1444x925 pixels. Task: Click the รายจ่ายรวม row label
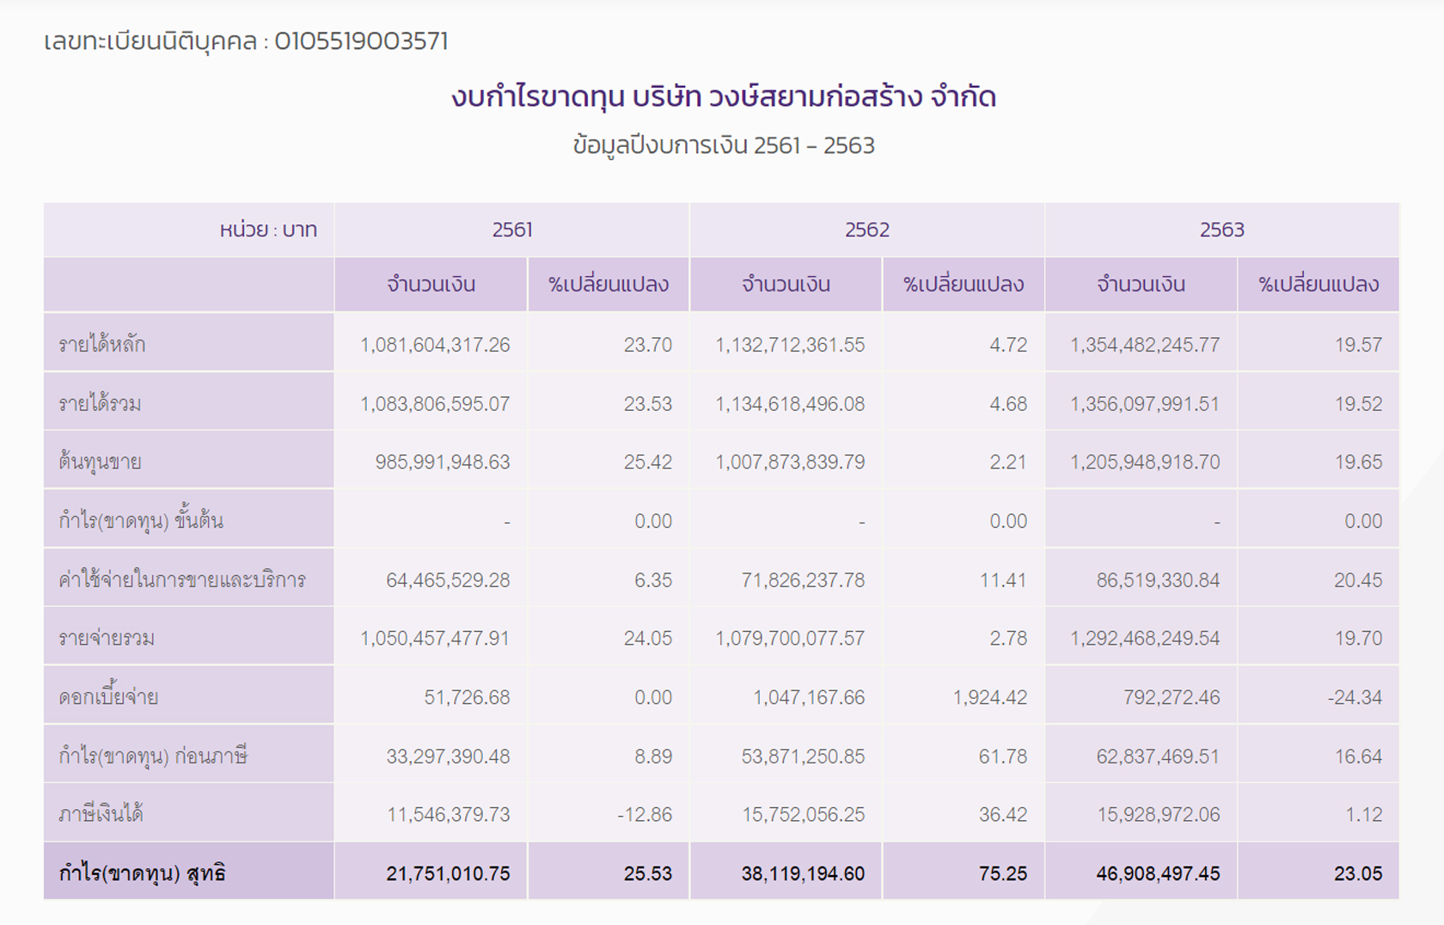coord(107,639)
